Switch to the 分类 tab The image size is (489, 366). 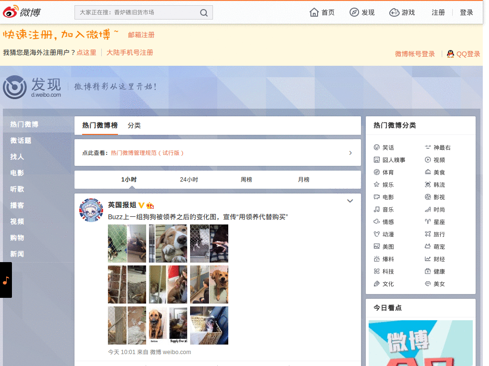click(134, 125)
